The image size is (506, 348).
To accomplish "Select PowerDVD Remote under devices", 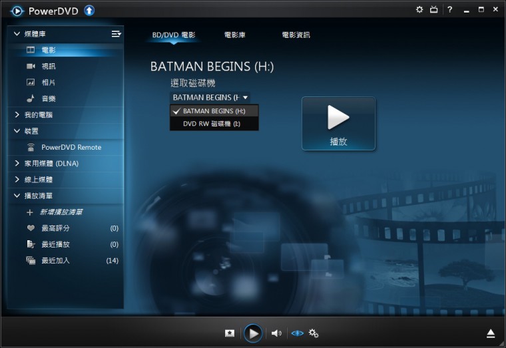I will [x=71, y=148].
